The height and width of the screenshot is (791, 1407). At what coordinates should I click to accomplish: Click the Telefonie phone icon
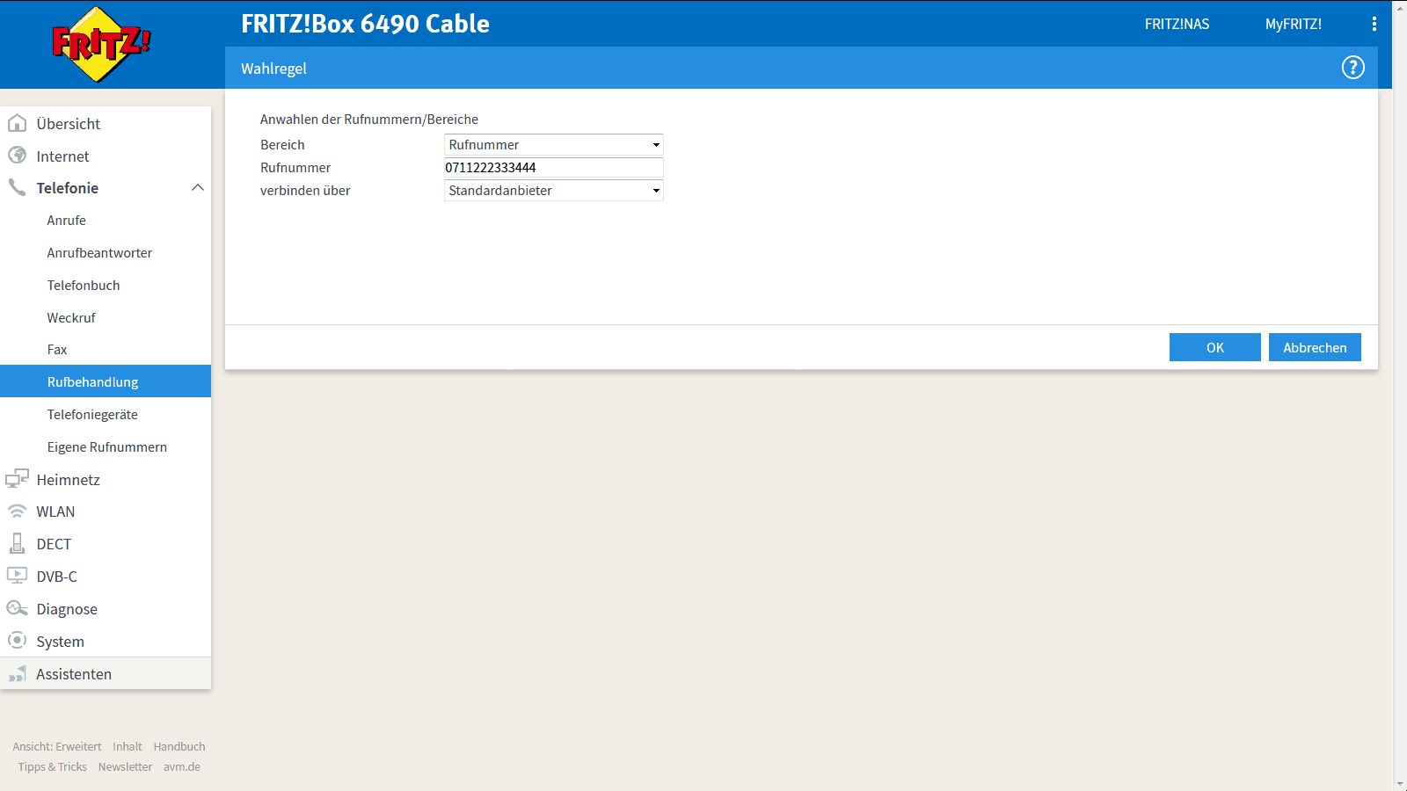pos(17,187)
